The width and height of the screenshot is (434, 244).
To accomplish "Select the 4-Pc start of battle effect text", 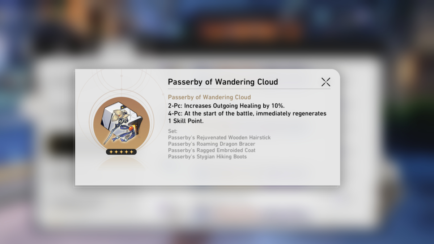I will pyautogui.click(x=247, y=114).
